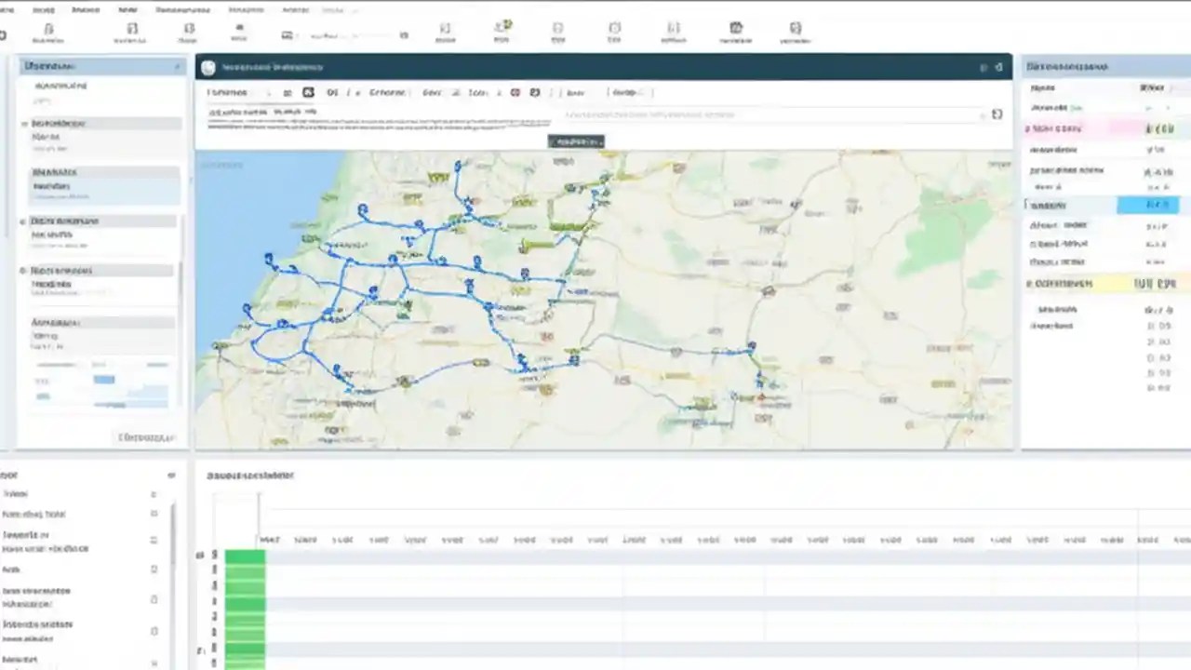The height and width of the screenshot is (670, 1191).
Task: Select the red marker icon in the map toolbar
Action: tap(515, 92)
